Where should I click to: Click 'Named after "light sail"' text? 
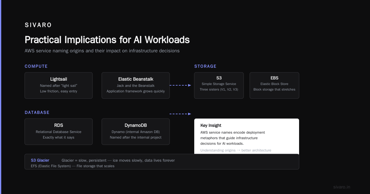(59, 86)
